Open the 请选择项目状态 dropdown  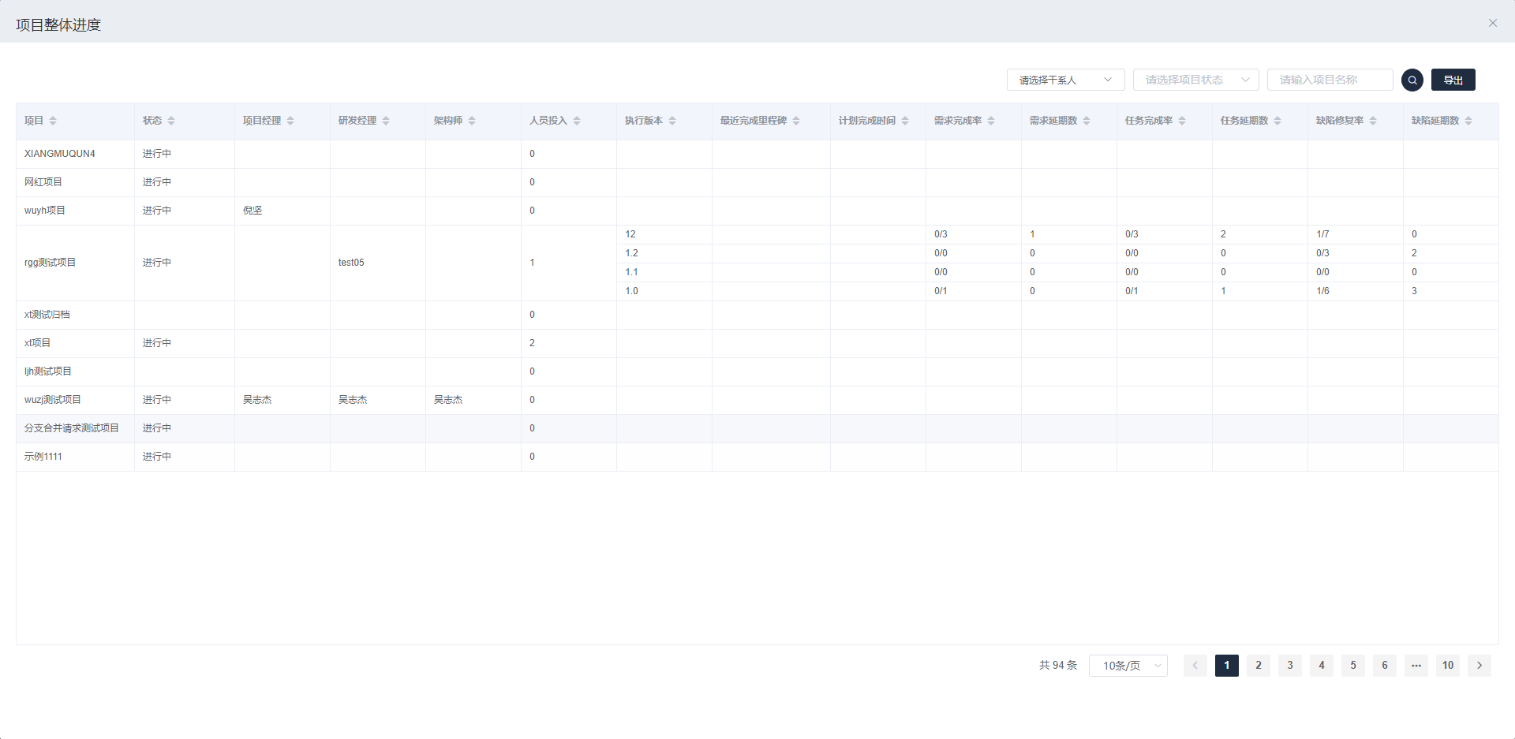(1196, 80)
